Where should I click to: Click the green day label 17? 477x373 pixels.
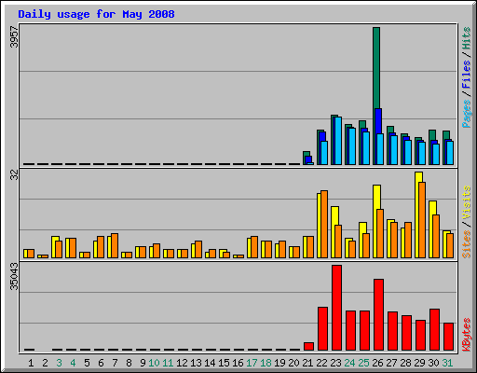coord(252,363)
